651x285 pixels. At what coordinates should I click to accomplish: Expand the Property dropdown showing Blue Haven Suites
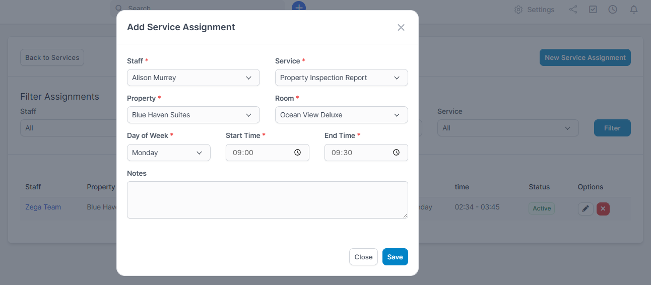click(x=193, y=115)
